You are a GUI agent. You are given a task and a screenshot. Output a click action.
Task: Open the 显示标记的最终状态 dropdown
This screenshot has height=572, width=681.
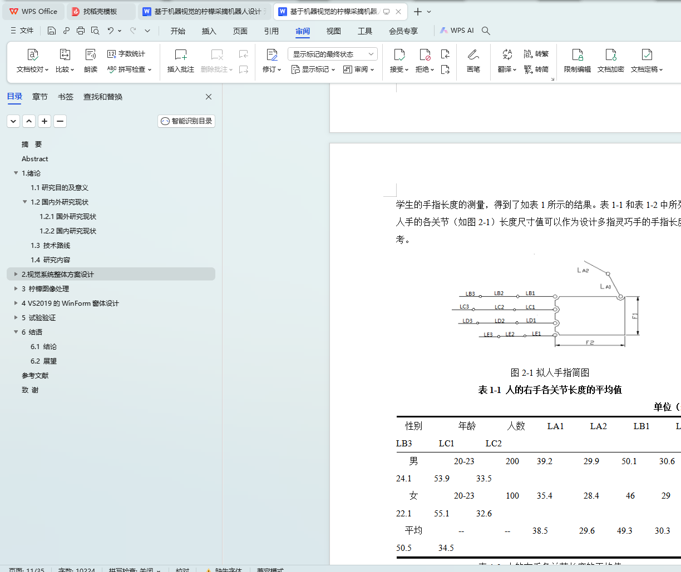coord(333,54)
